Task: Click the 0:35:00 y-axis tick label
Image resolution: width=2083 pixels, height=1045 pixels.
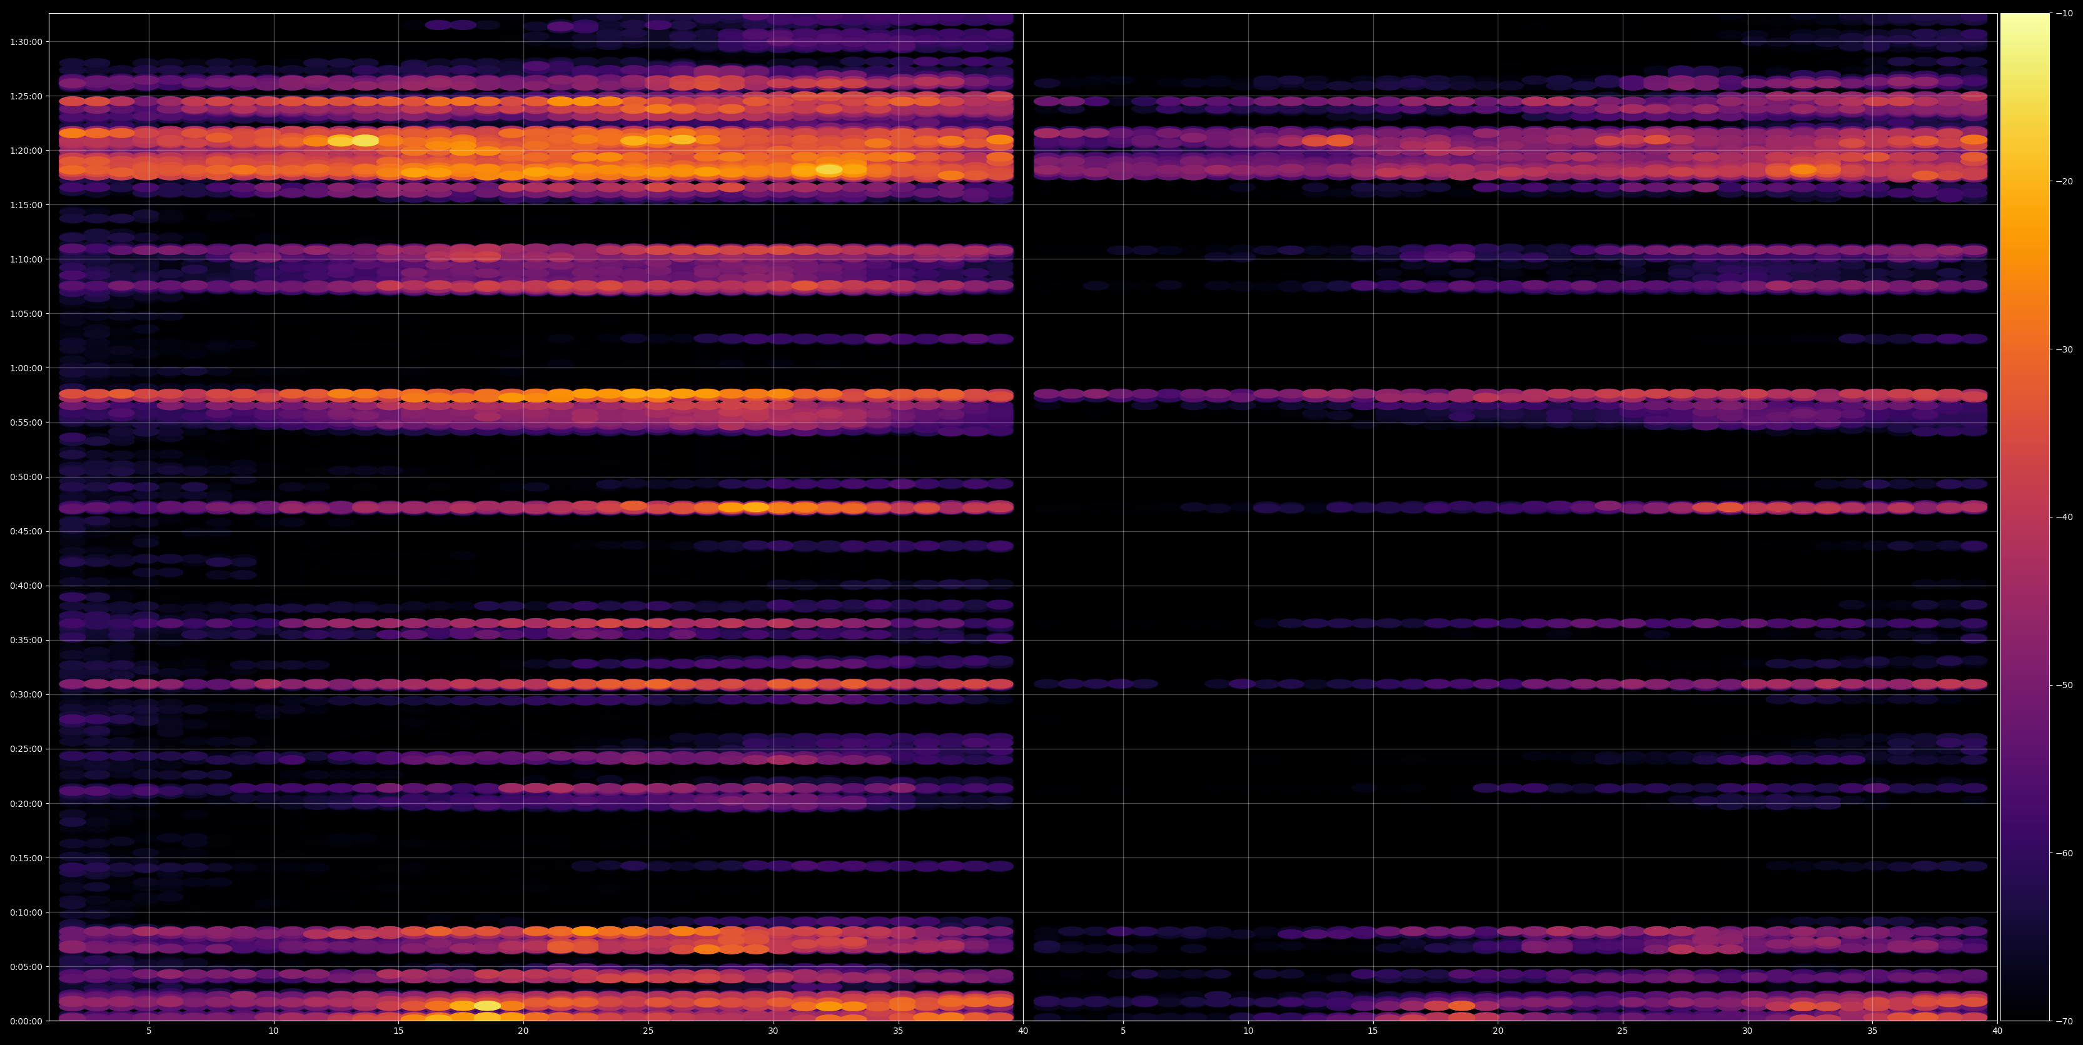Action: coord(26,640)
